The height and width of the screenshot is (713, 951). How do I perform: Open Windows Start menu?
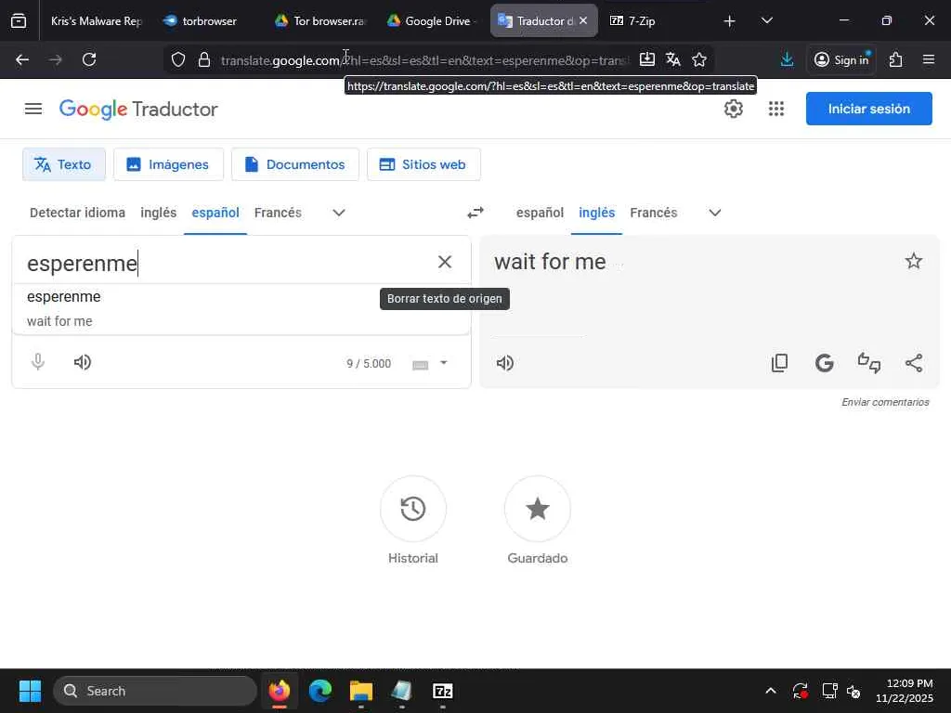tap(30, 691)
